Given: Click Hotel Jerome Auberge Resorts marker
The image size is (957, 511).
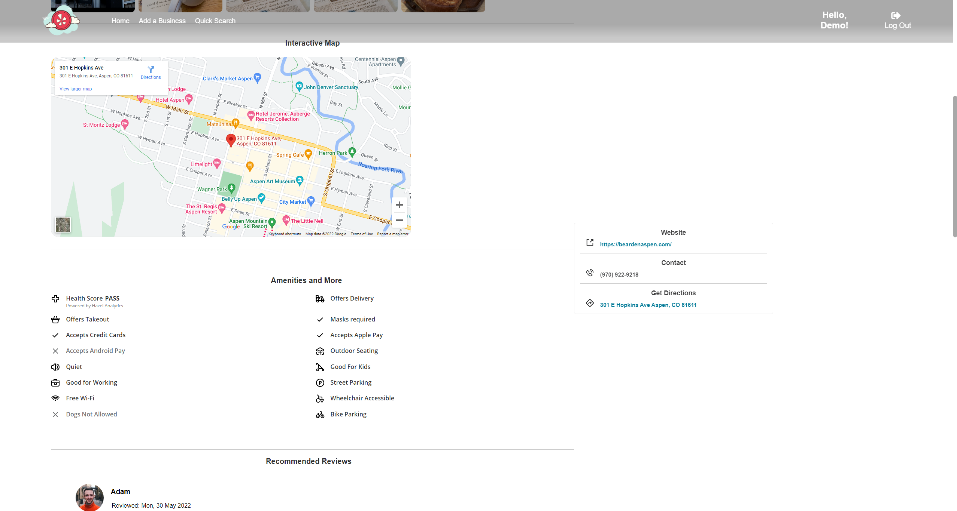Looking at the screenshot, I should pos(251,116).
